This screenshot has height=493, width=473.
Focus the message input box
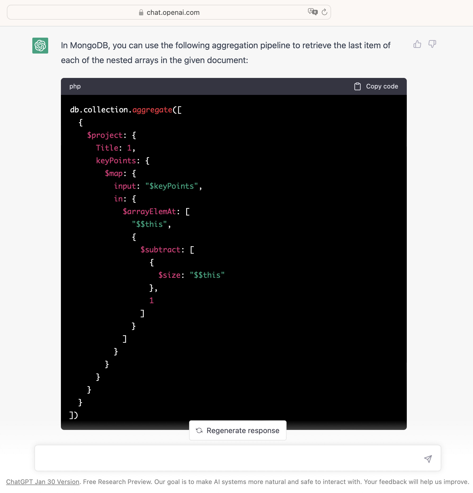[228, 458]
